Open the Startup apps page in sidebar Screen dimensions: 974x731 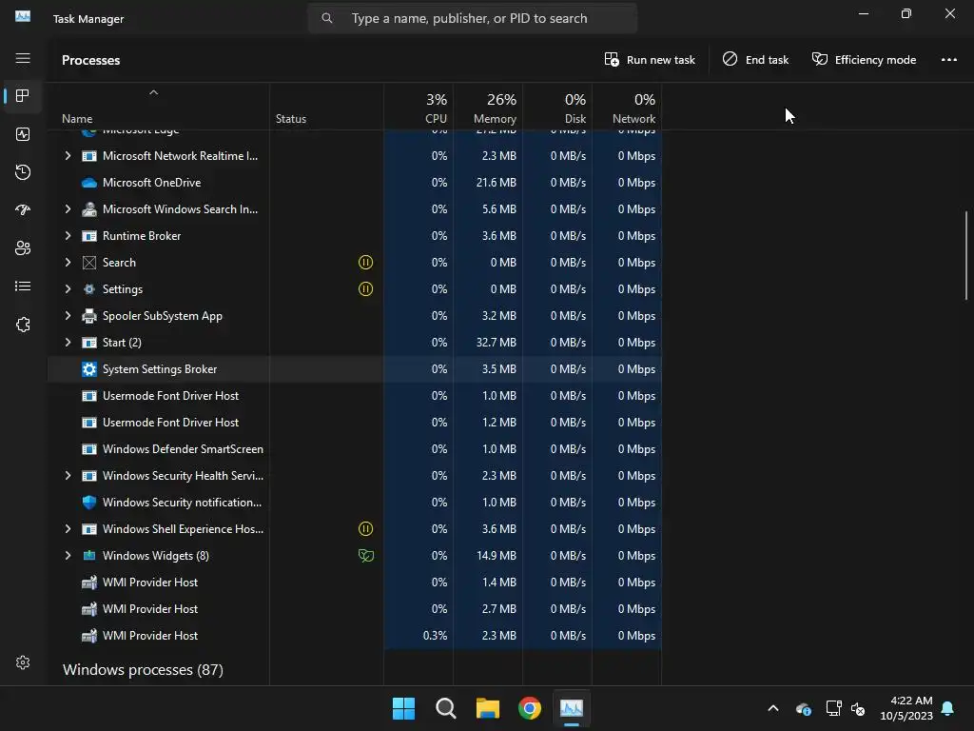23,210
